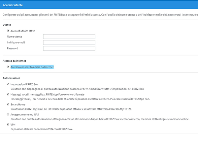Click the Impostazioni FRITZ!Box label text
This screenshot has height=142, width=198.
pos(24,84)
